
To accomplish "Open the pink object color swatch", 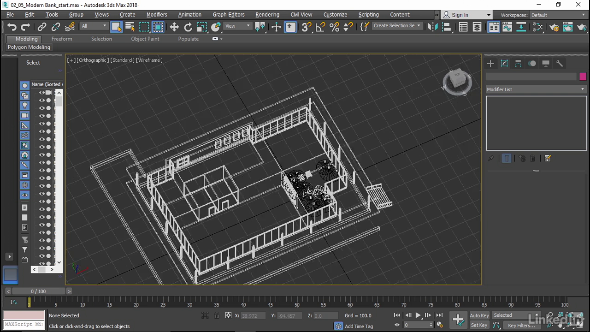I will (x=583, y=77).
